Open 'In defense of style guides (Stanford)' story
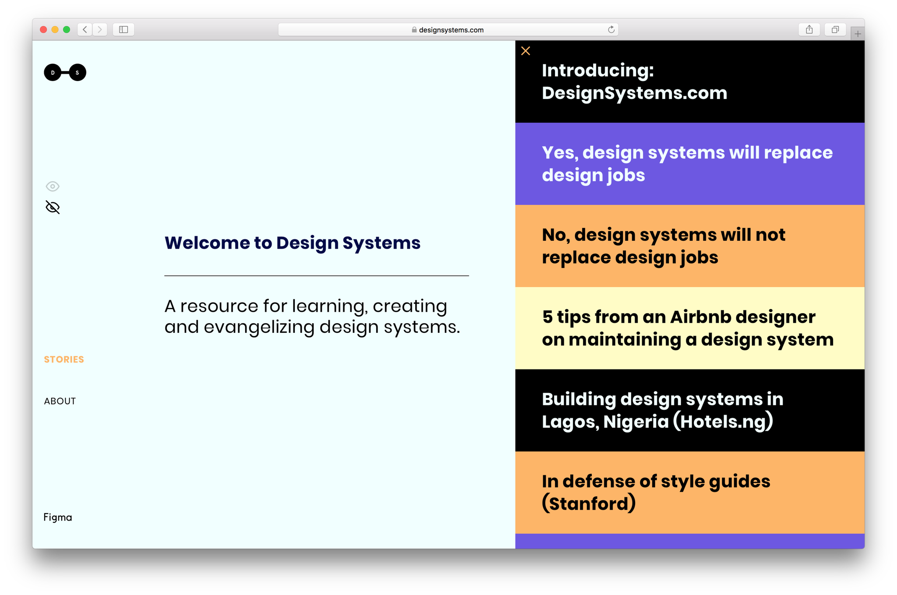The width and height of the screenshot is (897, 595). click(x=656, y=492)
